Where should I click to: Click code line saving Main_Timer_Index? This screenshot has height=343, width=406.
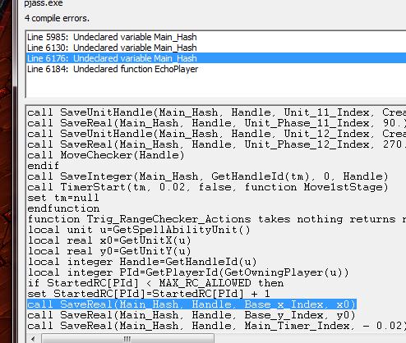point(216,326)
